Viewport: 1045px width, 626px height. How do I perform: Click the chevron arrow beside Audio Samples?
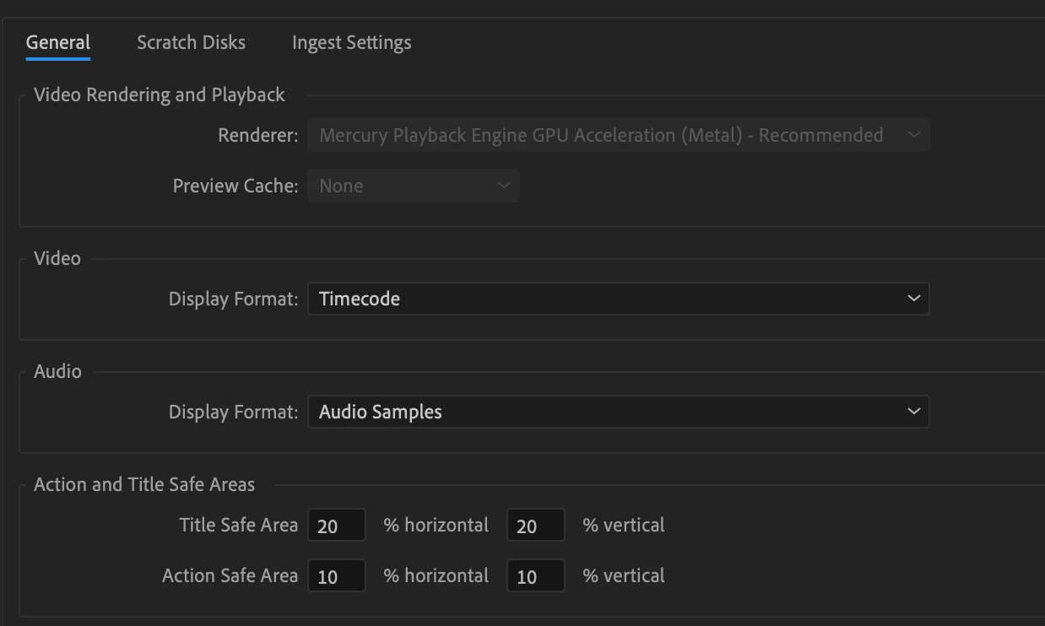point(913,412)
